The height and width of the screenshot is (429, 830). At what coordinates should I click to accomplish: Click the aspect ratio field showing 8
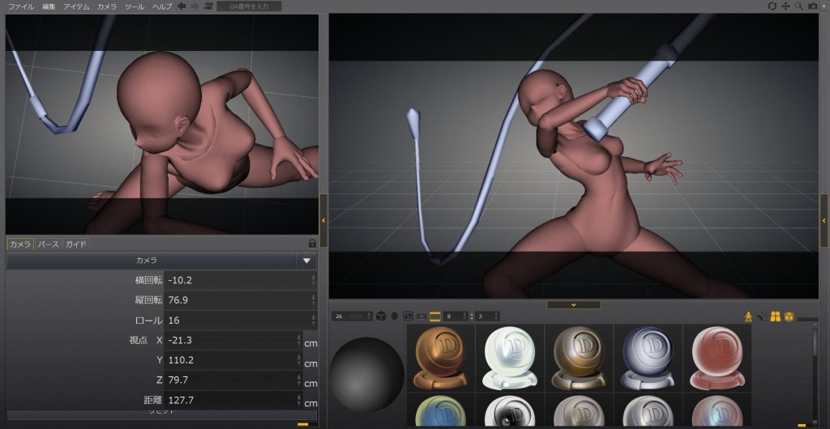point(456,316)
